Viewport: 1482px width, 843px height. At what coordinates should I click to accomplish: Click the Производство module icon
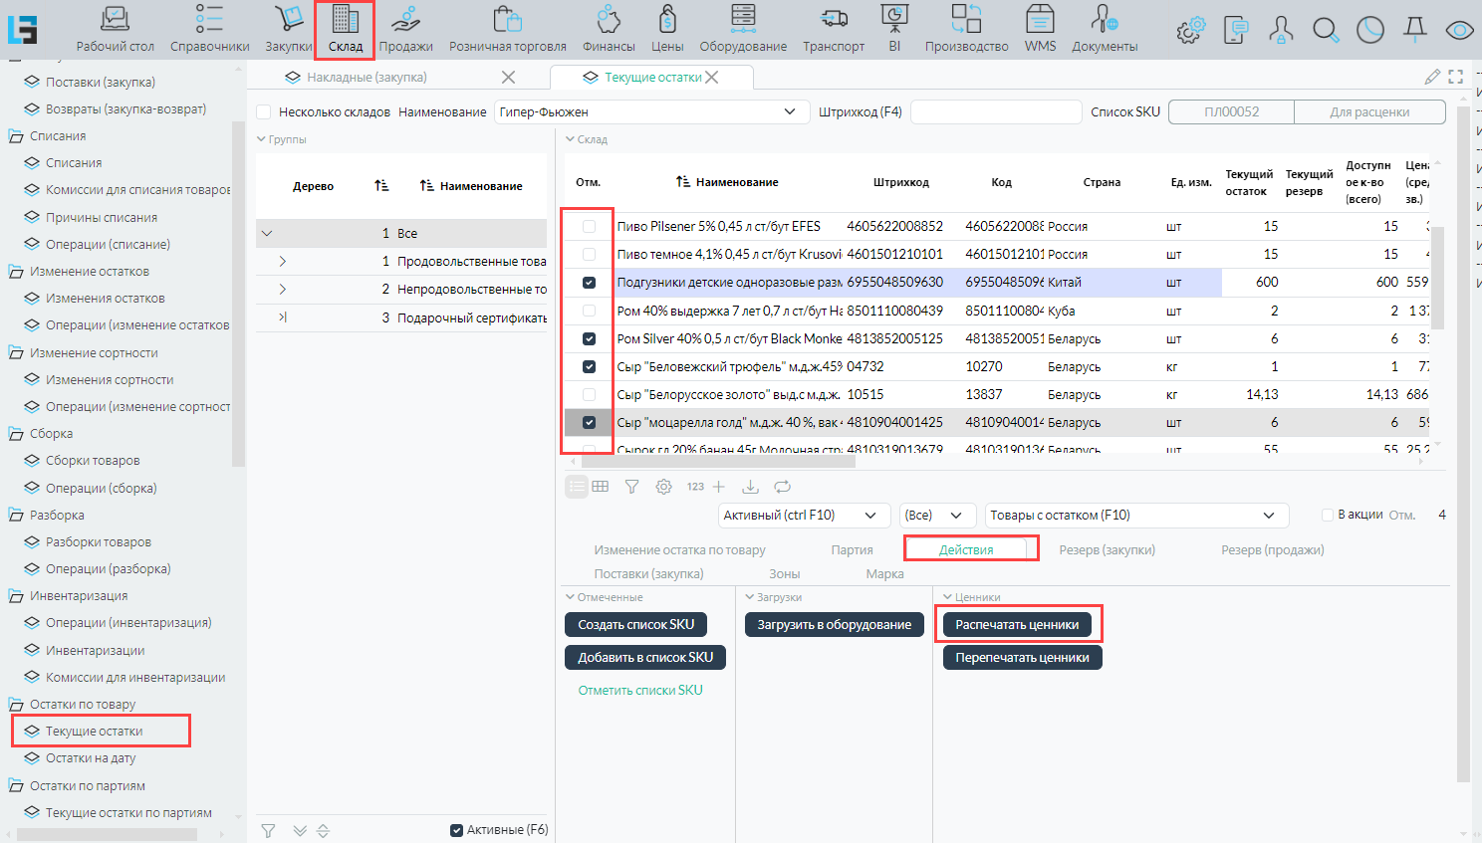click(x=965, y=29)
